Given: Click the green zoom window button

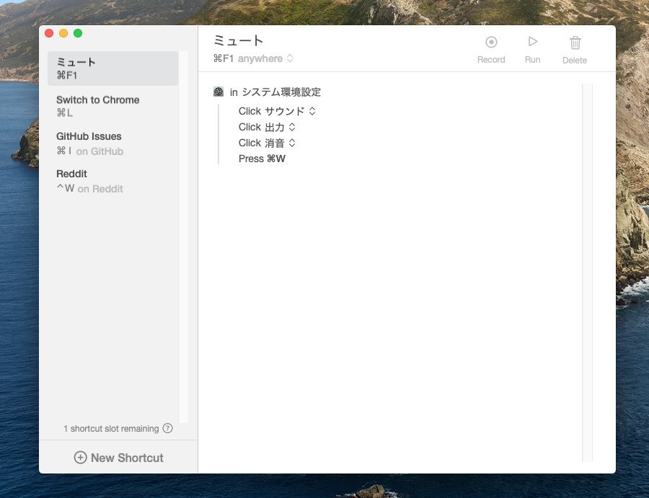Looking at the screenshot, I should (x=78, y=33).
